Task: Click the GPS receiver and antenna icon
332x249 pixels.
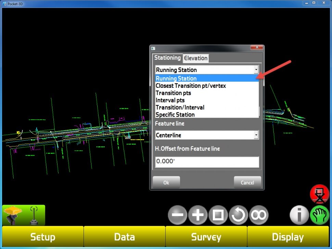Action: tap(24, 215)
